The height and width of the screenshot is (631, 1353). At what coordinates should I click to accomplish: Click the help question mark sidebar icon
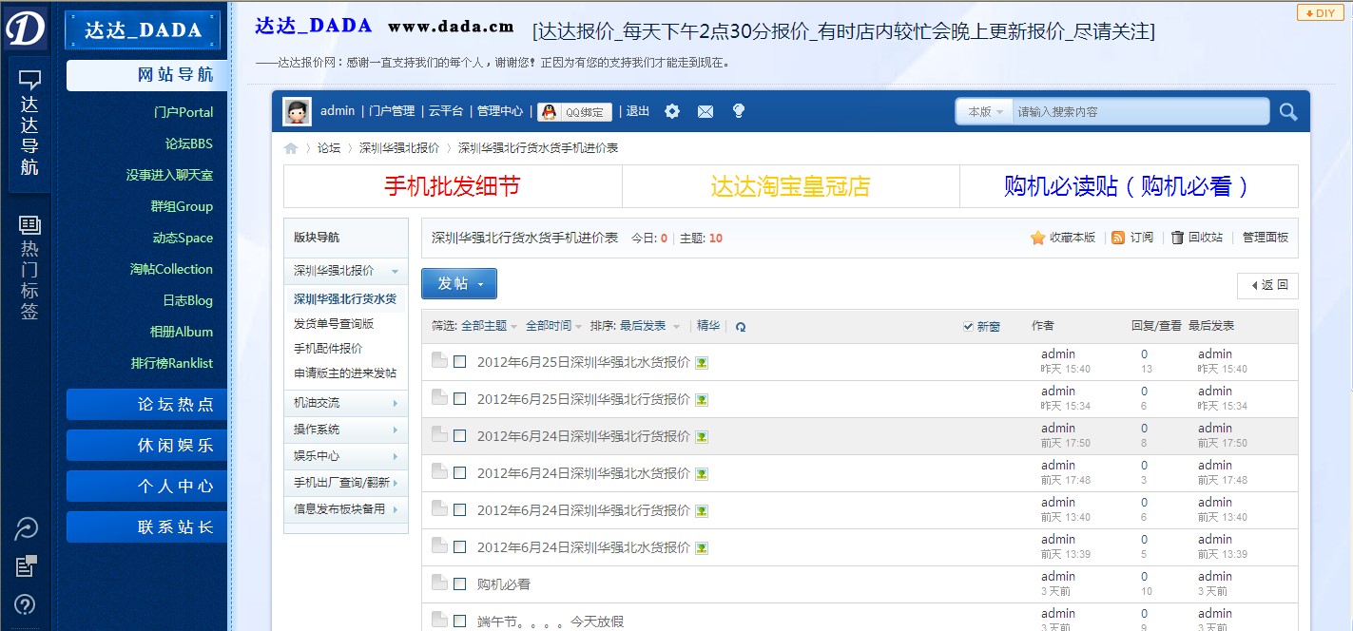pyautogui.click(x=26, y=603)
